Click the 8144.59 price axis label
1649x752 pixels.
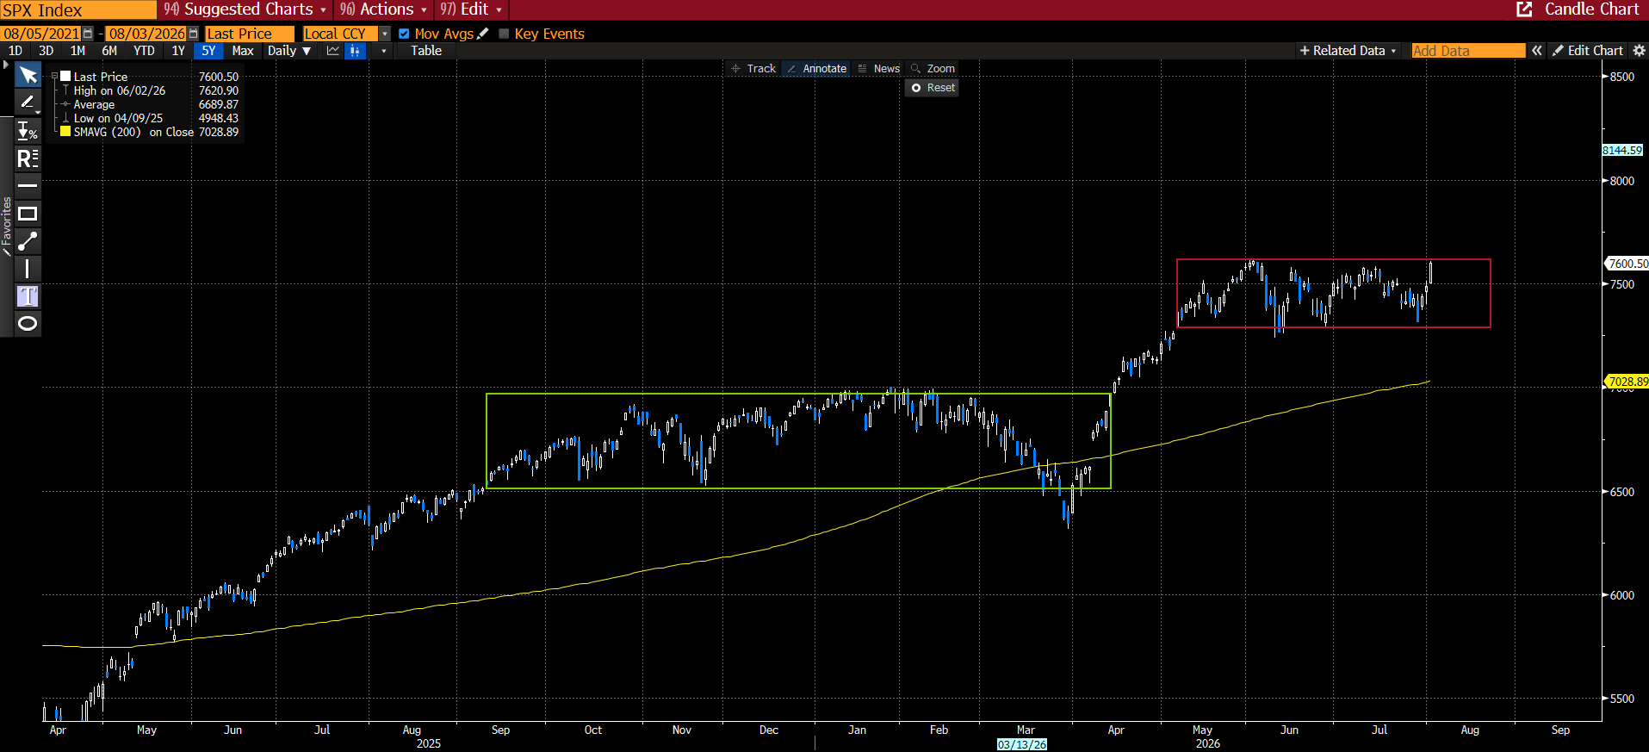coord(1622,150)
